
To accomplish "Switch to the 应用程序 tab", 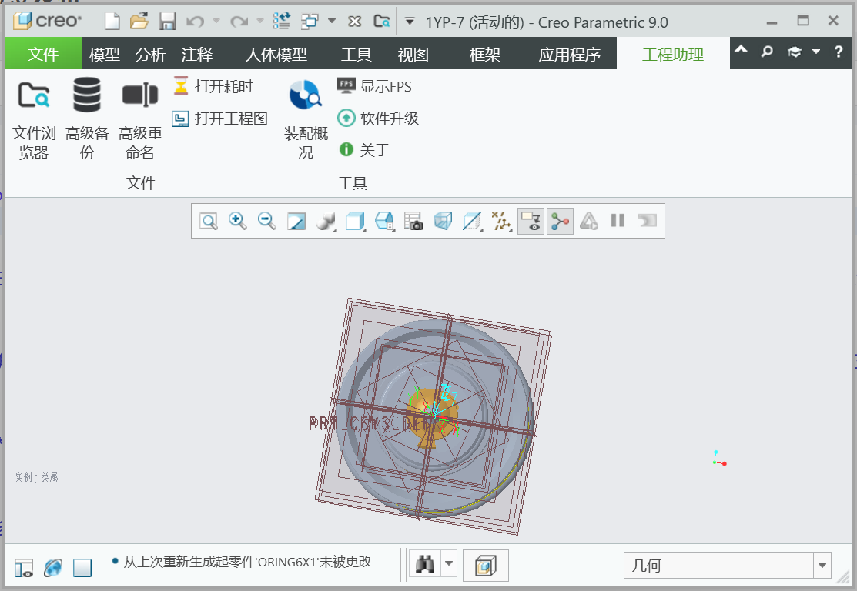I will 570,54.
